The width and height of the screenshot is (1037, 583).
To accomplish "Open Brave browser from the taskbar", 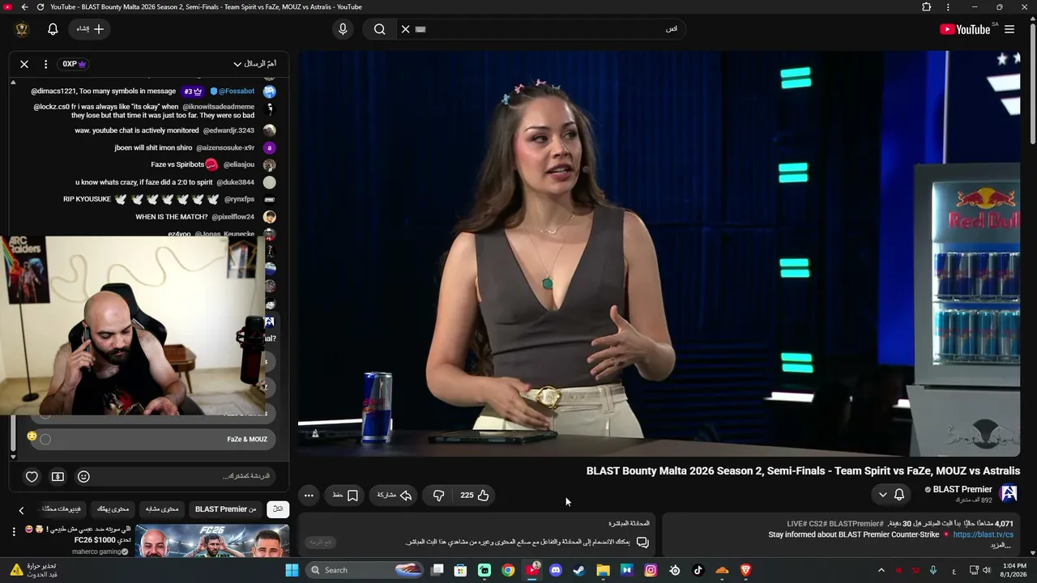I will click(x=745, y=570).
